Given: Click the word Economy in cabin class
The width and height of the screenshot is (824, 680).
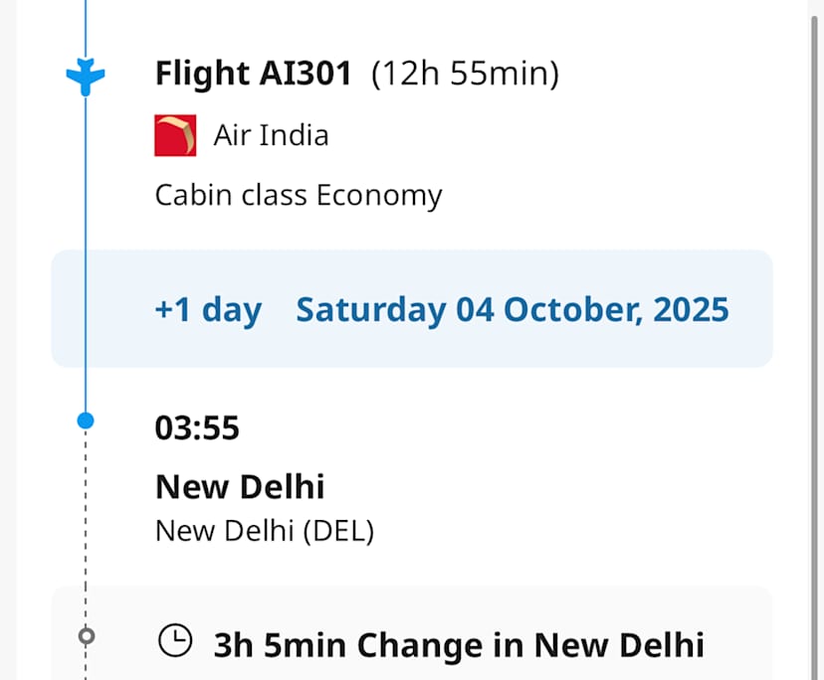Looking at the screenshot, I should click(x=378, y=195).
